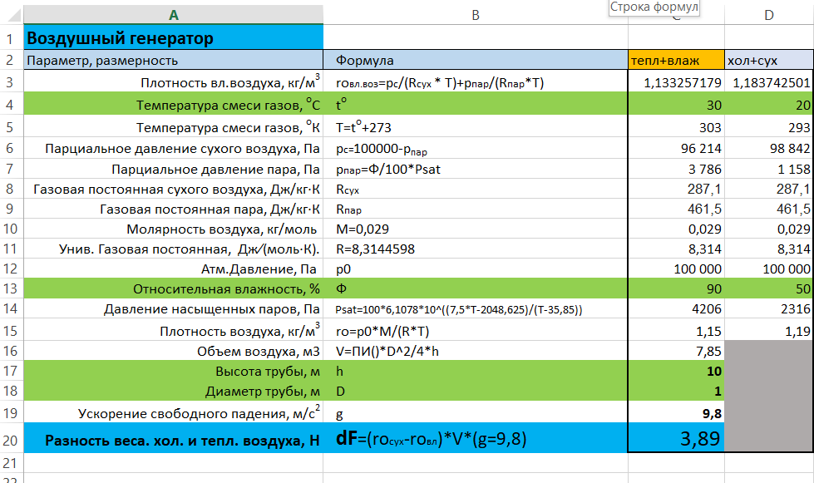Click the formula cell "T=t°+273"
This screenshot has height=483, width=814.
coord(476,126)
